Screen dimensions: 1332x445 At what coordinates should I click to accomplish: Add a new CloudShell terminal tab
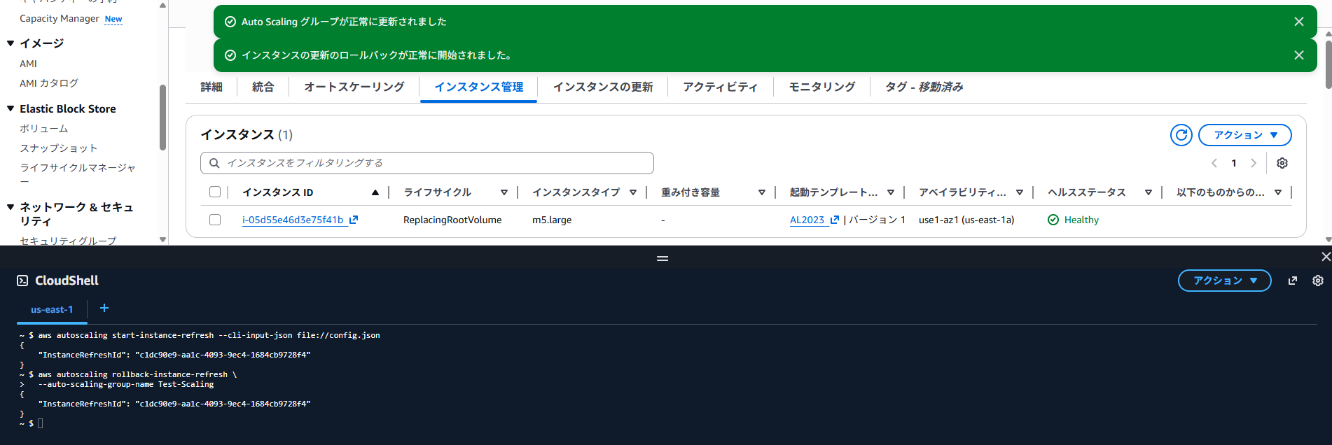pos(104,308)
